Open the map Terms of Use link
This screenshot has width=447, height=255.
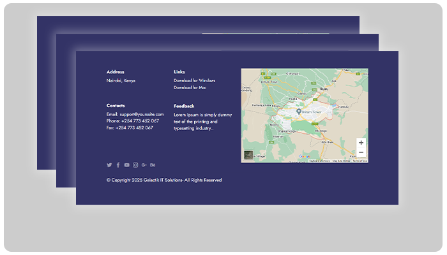tap(360, 161)
